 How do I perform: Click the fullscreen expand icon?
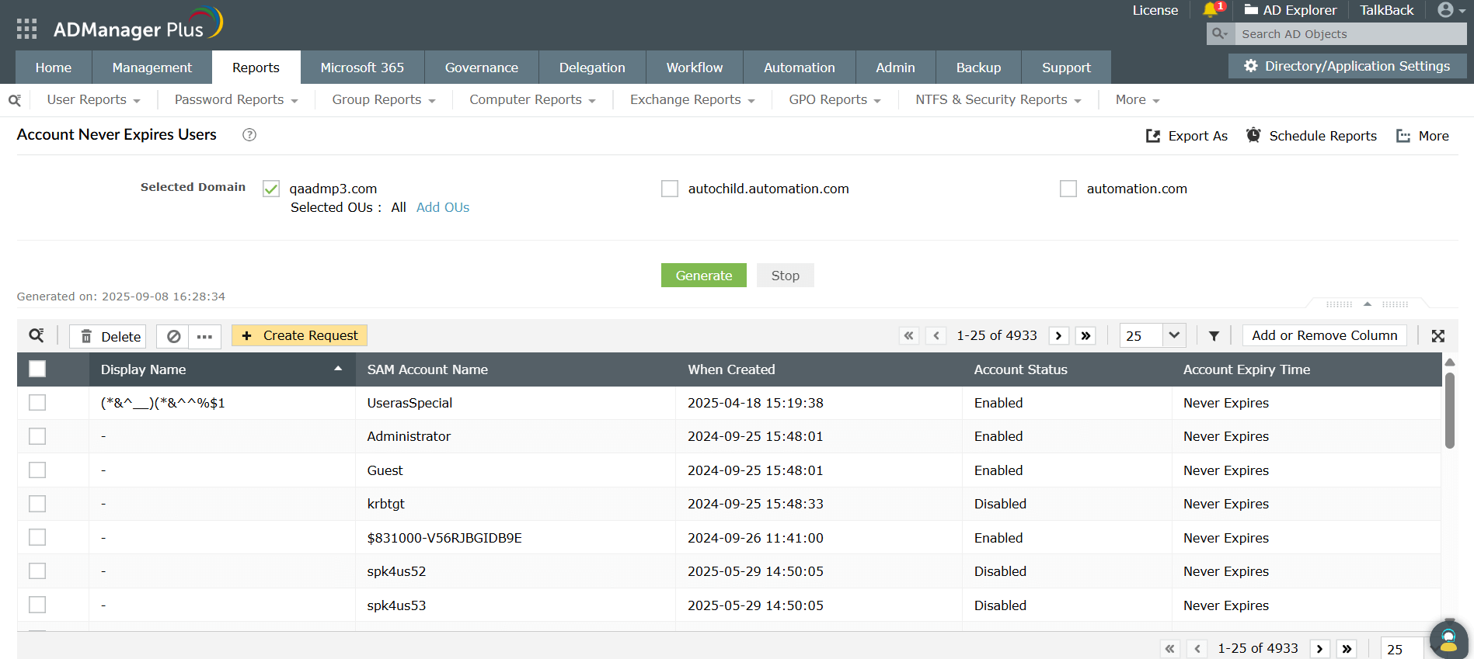click(1438, 336)
